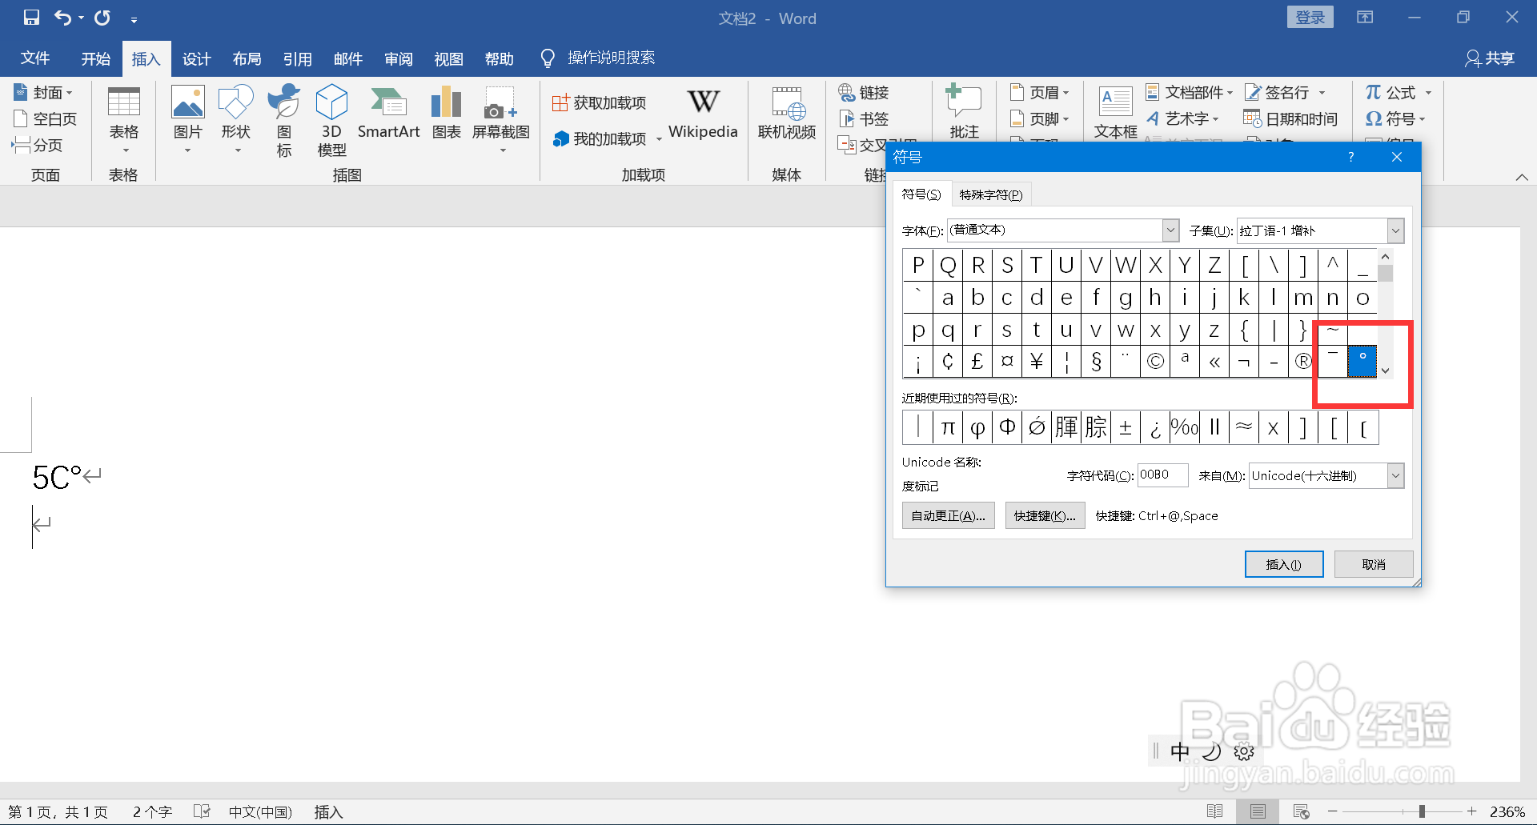The height and width of the screenshot is (825, 1537).
Task: Click the symbol grid scrollbar down arrow
Action: click(x=1386, y=370)
